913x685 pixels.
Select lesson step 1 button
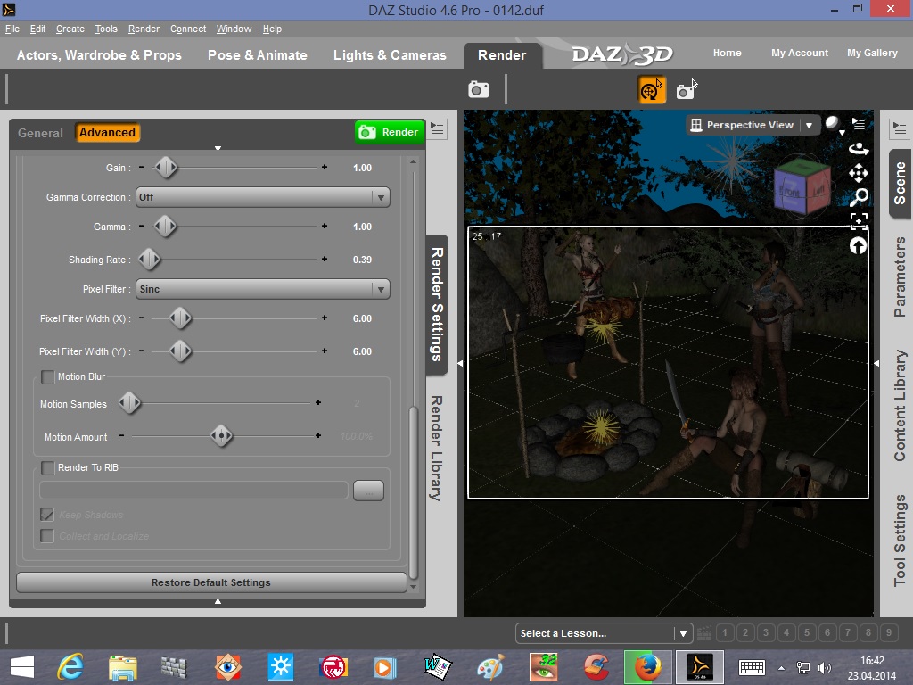[x=725, y=632]
